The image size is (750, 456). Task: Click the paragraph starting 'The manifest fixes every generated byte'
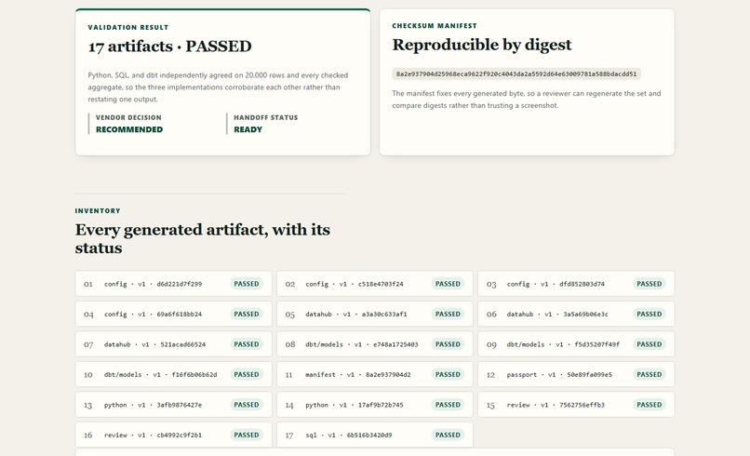pyautogui.click(x=527, y=100)
